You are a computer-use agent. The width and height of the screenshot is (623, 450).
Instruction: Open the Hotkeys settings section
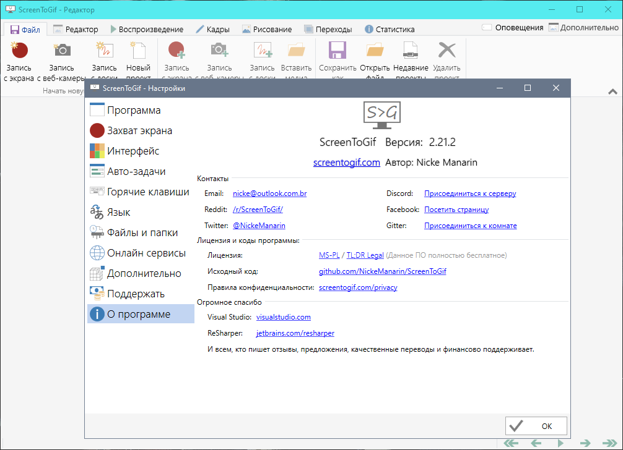point(147,192)
